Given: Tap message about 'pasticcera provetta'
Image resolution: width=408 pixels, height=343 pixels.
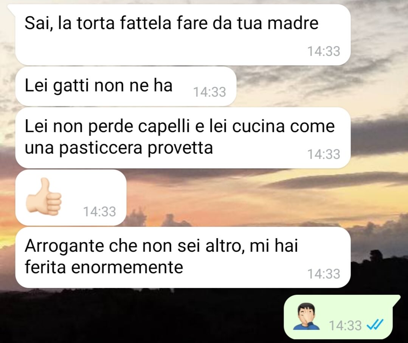Looking at the screenshot, I should (x=183, y=138).
